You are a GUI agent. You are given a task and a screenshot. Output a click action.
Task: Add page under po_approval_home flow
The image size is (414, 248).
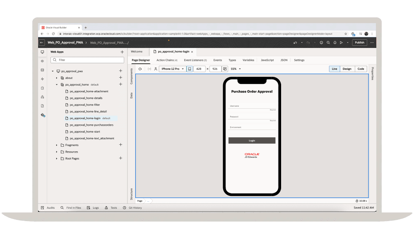tap(120, 84)
